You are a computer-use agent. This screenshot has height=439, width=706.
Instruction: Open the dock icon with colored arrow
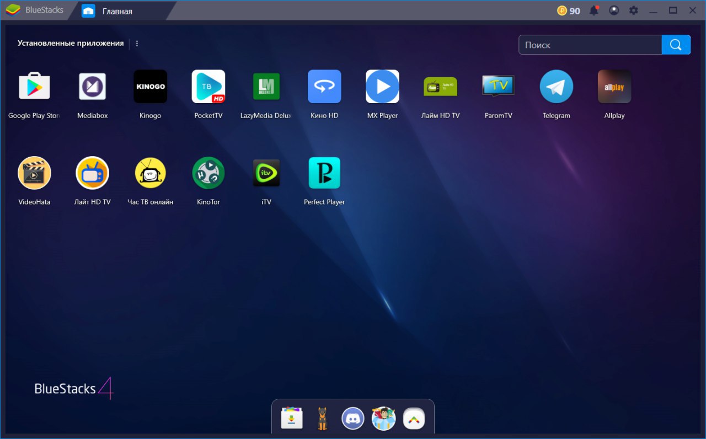point(414,419)
